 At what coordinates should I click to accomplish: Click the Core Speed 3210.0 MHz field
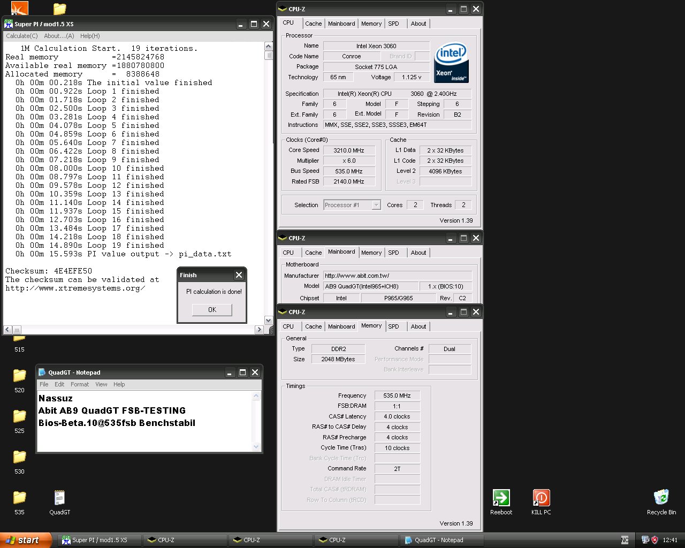[x=349, y=150]
